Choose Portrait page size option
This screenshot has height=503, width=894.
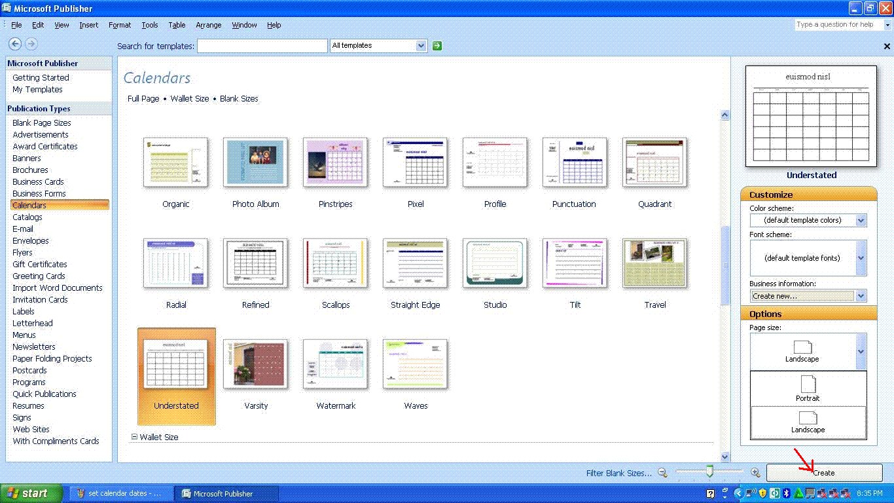808,388
